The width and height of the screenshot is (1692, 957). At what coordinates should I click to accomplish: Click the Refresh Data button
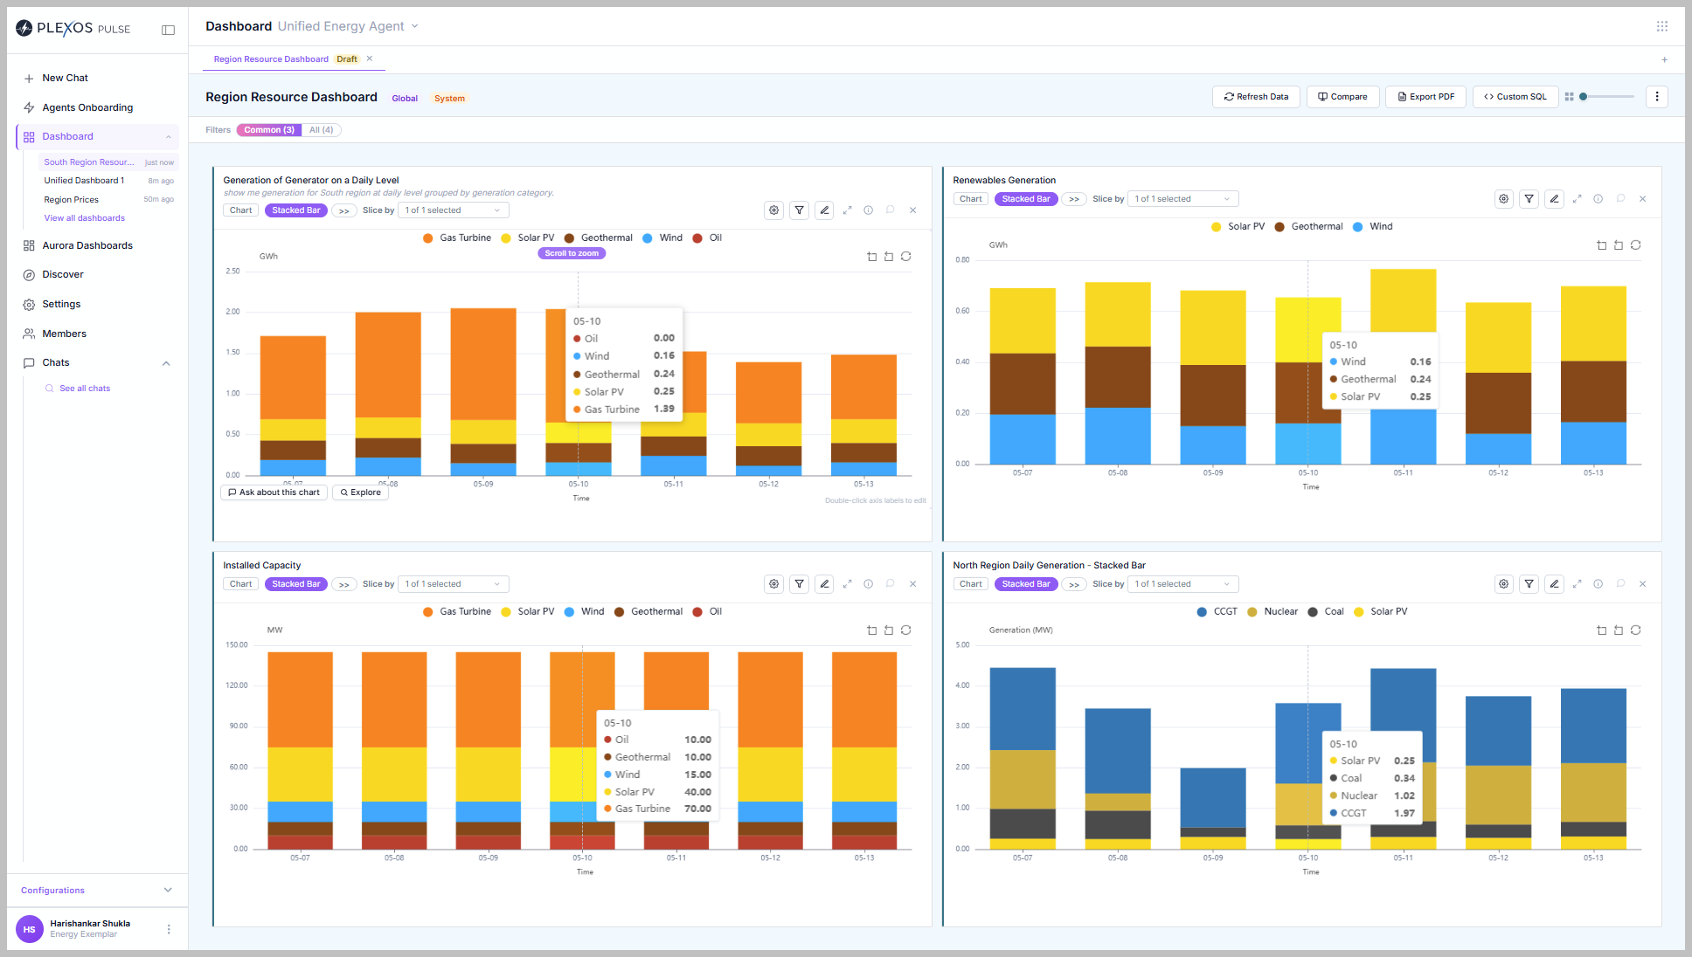coord(1256,97)
